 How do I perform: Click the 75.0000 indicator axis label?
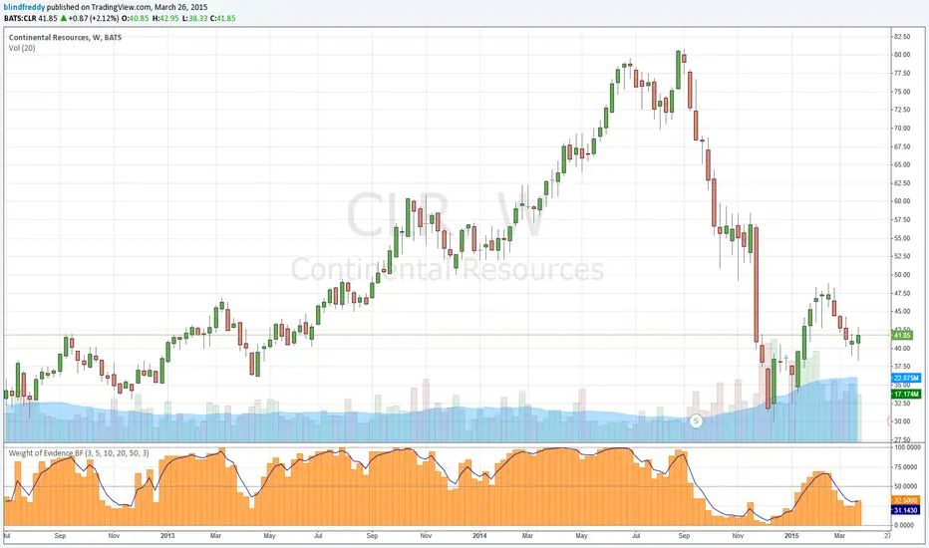pyautogui.click(x=907, y=467)
